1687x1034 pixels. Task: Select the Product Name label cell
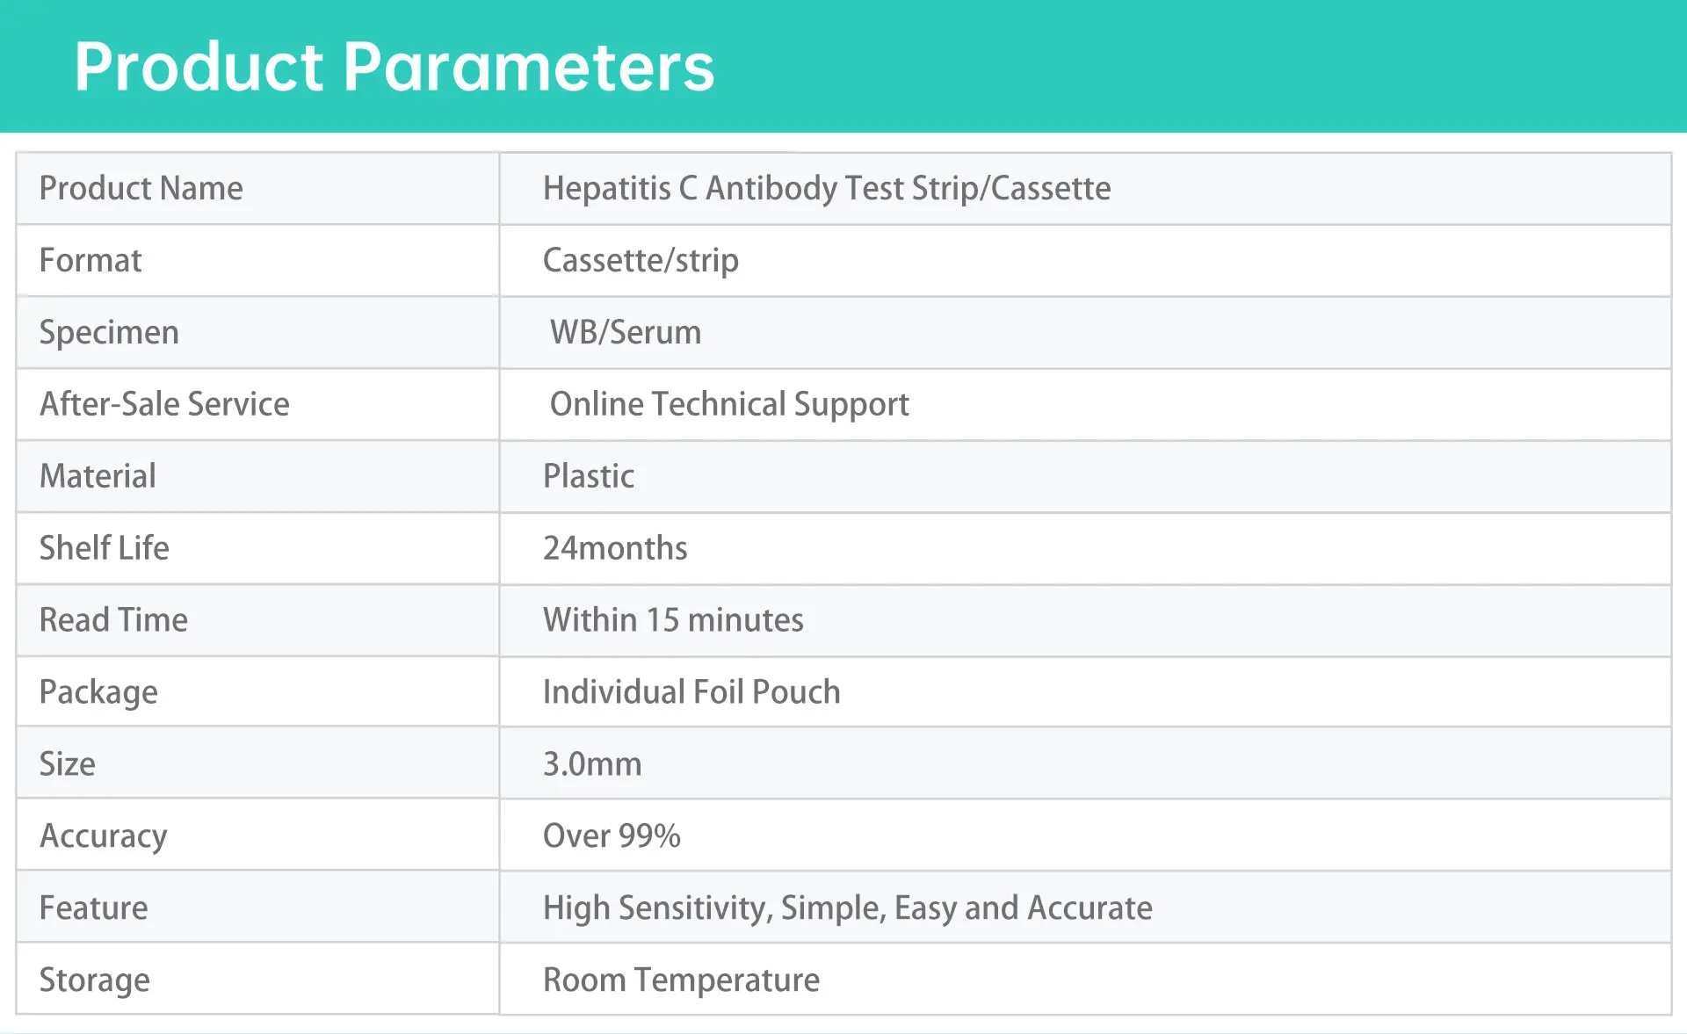[x=141, y=188]
